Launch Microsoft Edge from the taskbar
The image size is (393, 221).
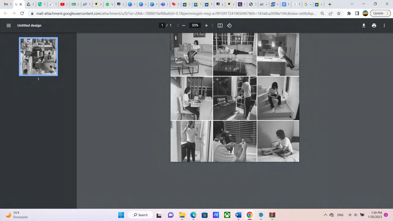coord(193,215)
